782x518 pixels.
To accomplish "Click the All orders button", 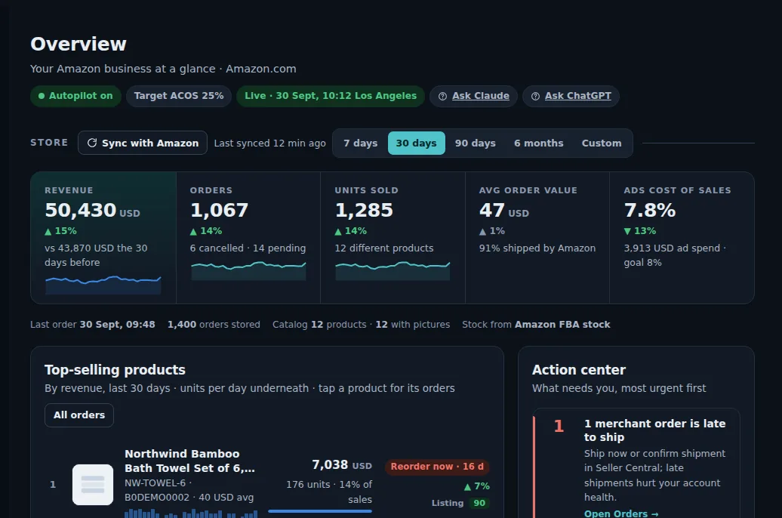I will tap(79, 415).
